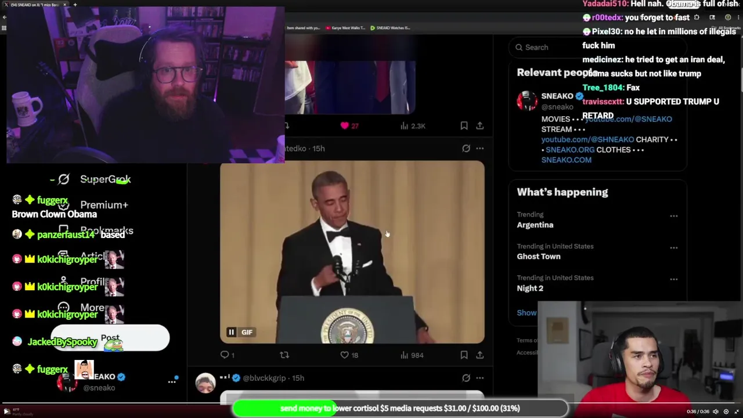Share the post with 2.3K views

[x=479, y=125]
